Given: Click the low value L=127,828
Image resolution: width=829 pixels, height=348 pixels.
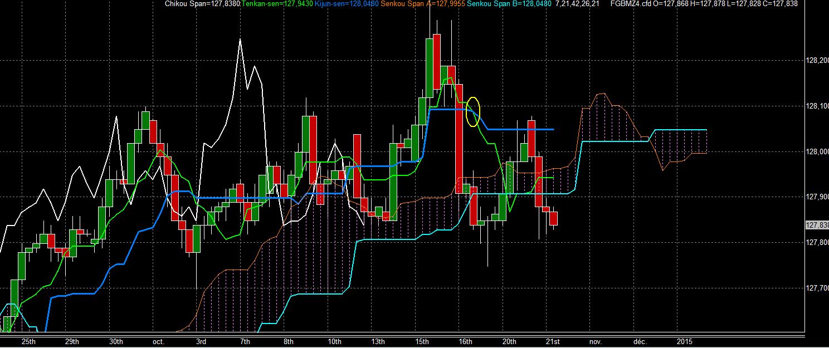Looking at the screenshot, I should pos(745,4).
